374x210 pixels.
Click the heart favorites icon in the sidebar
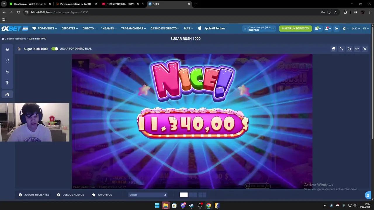pos(7,50)
